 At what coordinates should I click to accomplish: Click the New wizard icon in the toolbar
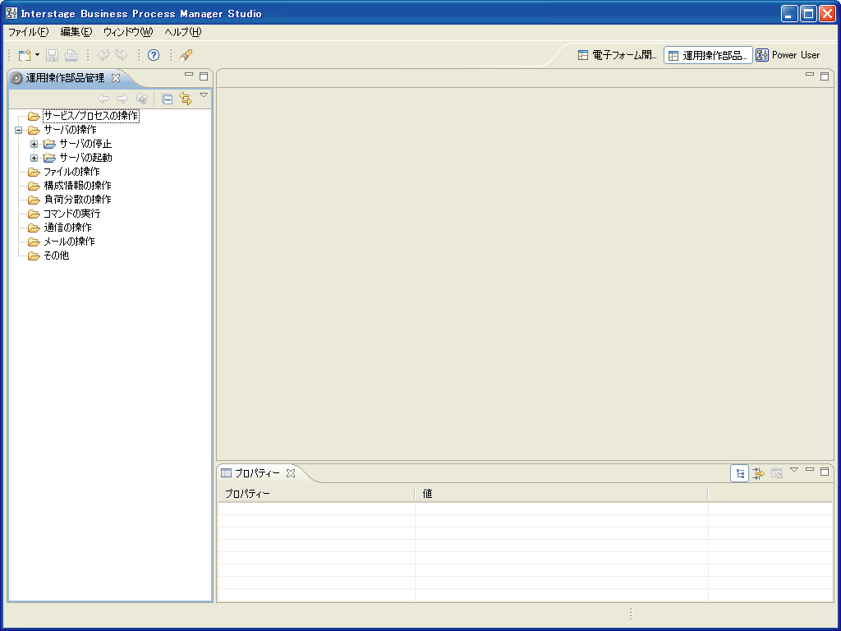[25, 55]
